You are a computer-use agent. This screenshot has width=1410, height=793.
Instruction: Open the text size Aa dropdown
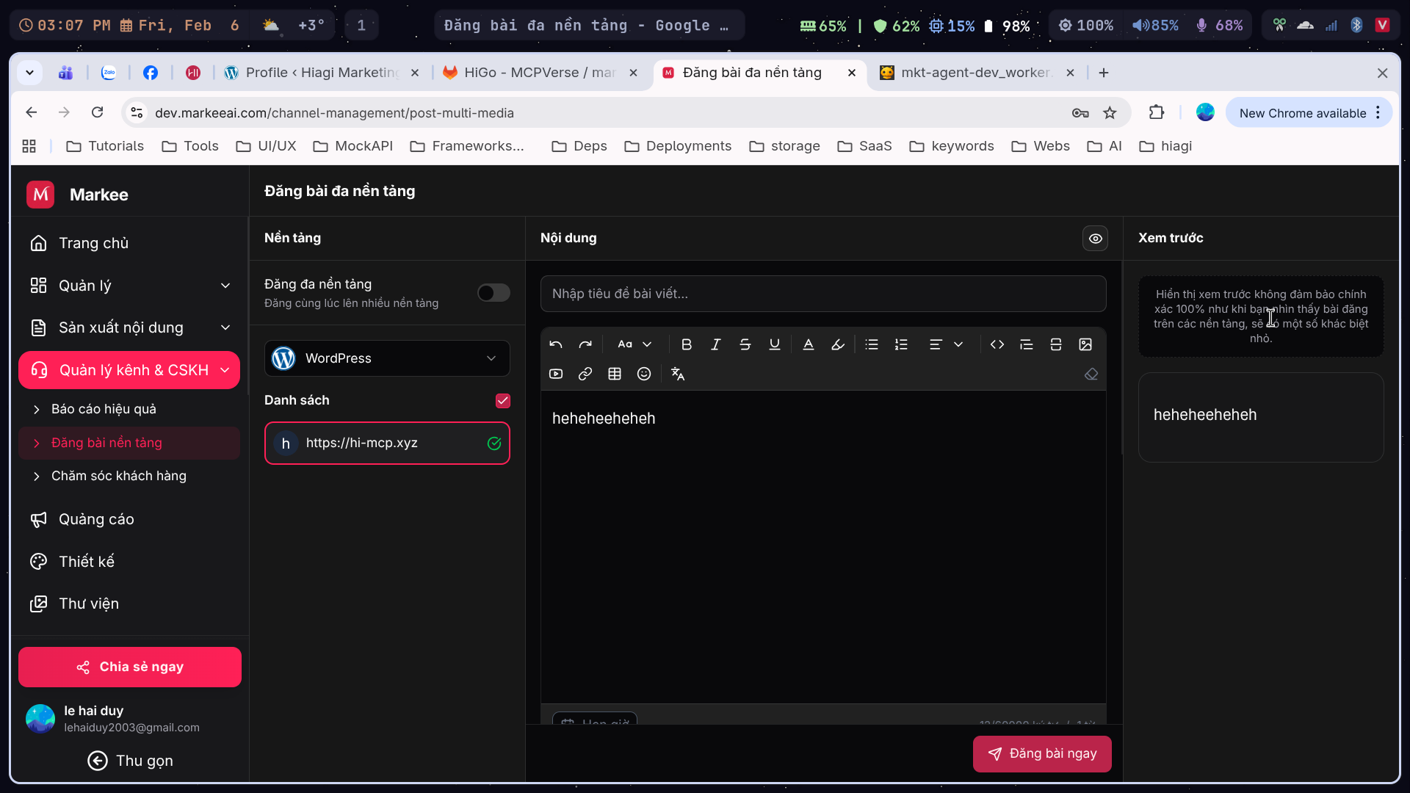coord(634,344)
